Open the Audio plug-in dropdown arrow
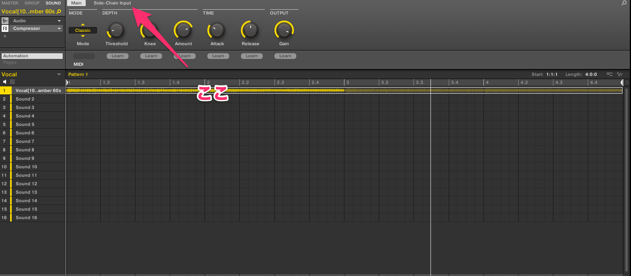The height and width of the screenshot is (276, 631). coord(59,21)
